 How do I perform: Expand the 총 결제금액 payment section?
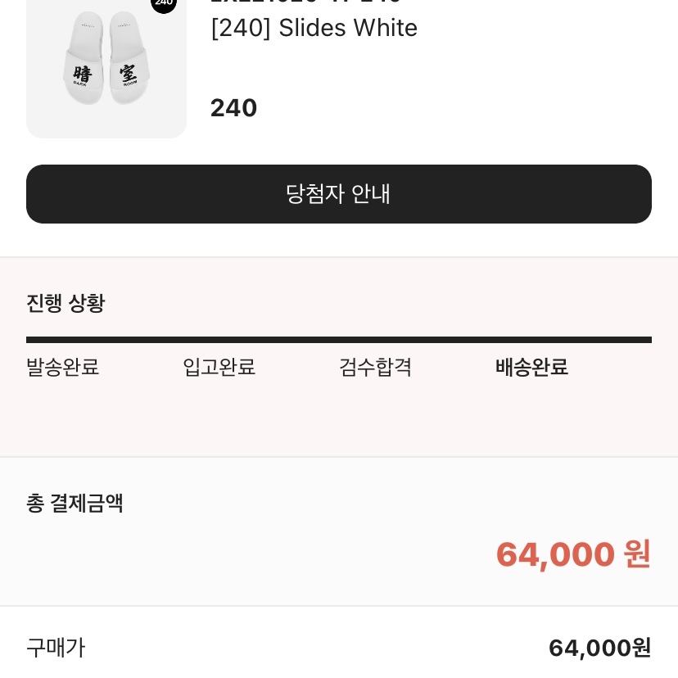click(x=75, y=504)
